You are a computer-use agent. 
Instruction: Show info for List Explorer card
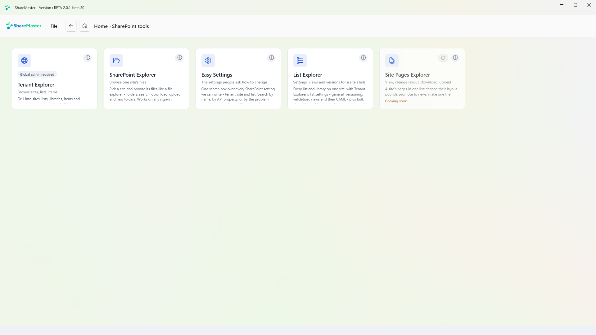pos(363,58)
